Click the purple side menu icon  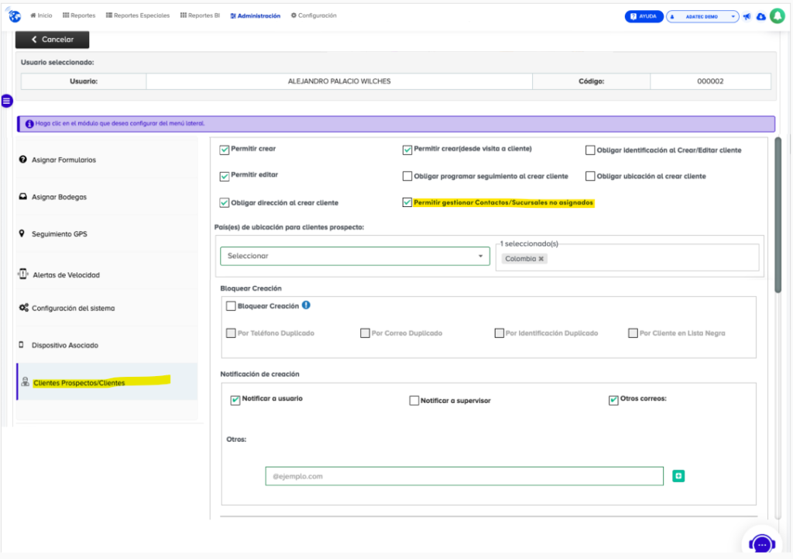coord(6,101)
